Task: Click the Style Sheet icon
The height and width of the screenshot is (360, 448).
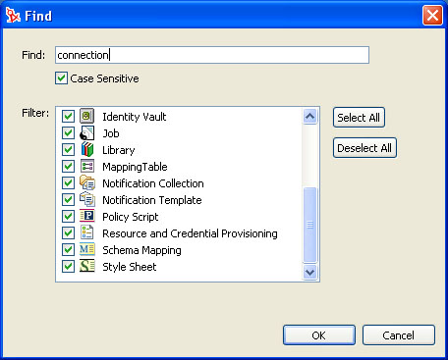Action: [x=87, y=267]
